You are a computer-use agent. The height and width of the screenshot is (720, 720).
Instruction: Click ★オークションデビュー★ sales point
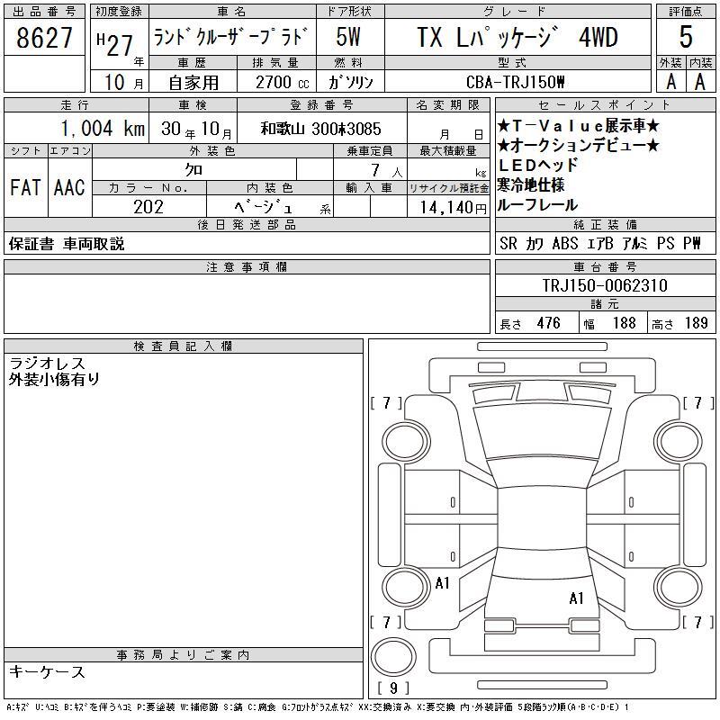tap(579, 146)
